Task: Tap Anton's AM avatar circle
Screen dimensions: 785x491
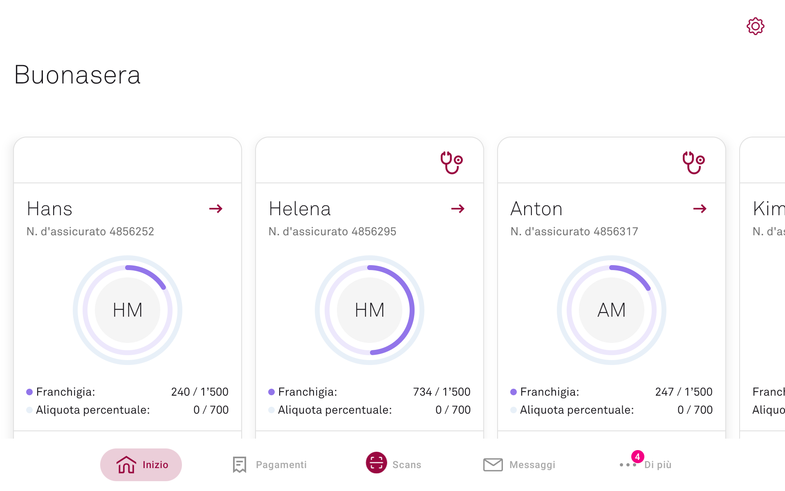Action: point(612,310)
